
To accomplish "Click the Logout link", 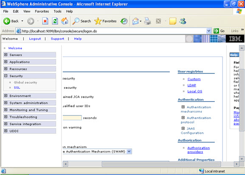I will (x=35, y=39).
